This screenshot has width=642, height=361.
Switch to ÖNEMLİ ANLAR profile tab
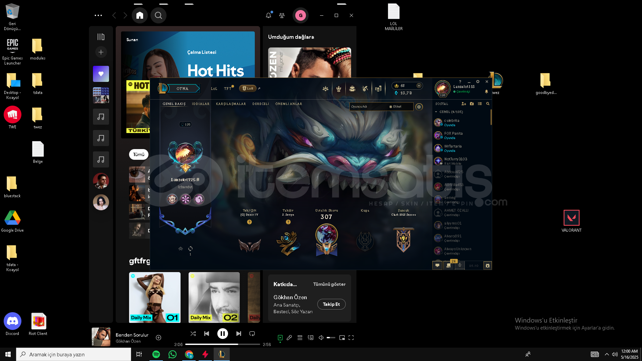pos(289,104)
